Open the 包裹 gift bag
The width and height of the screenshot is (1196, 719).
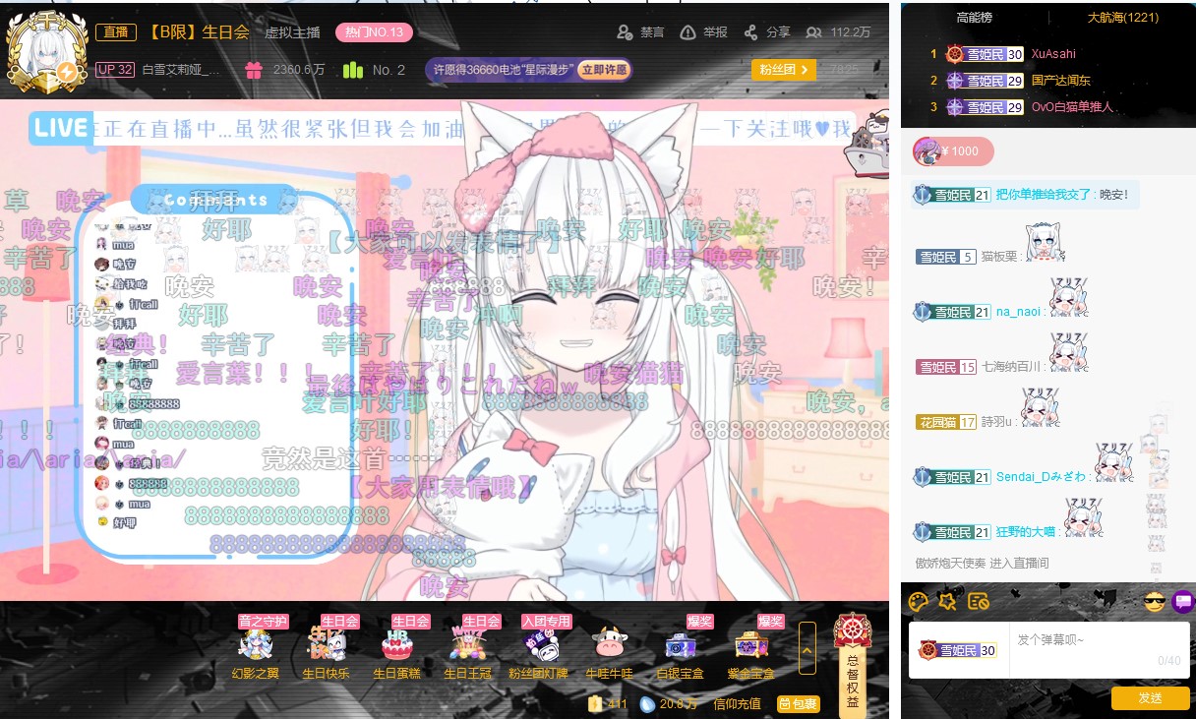[x=798, y=703]
